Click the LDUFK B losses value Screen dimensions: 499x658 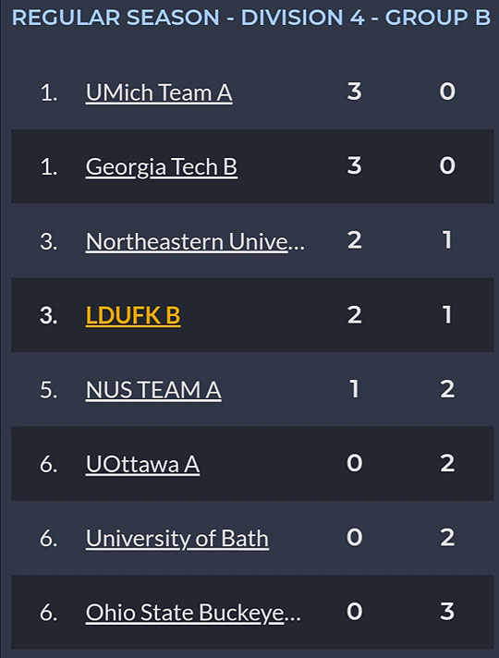447,314
